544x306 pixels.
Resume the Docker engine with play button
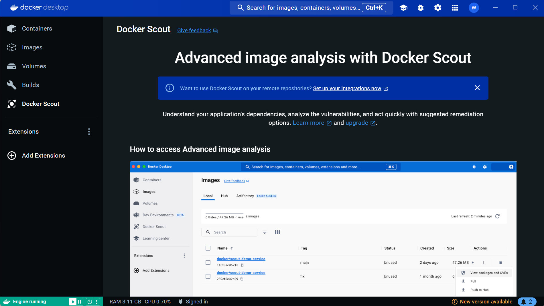tap(73, 302)
